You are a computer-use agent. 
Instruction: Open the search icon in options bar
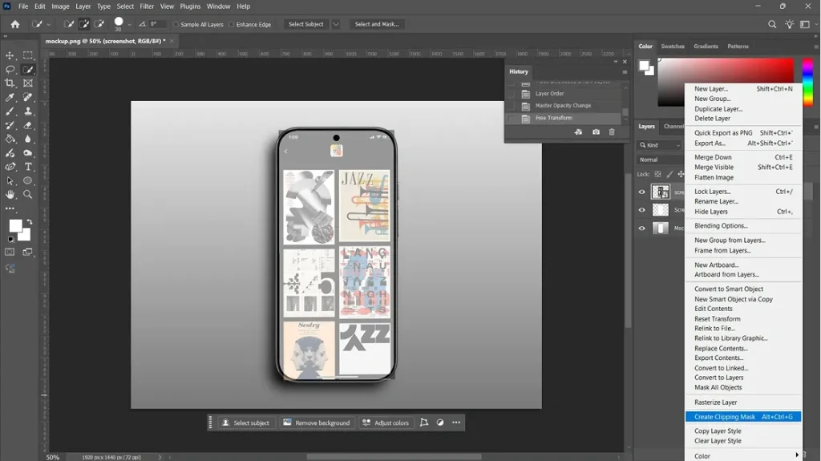[772, 24]
